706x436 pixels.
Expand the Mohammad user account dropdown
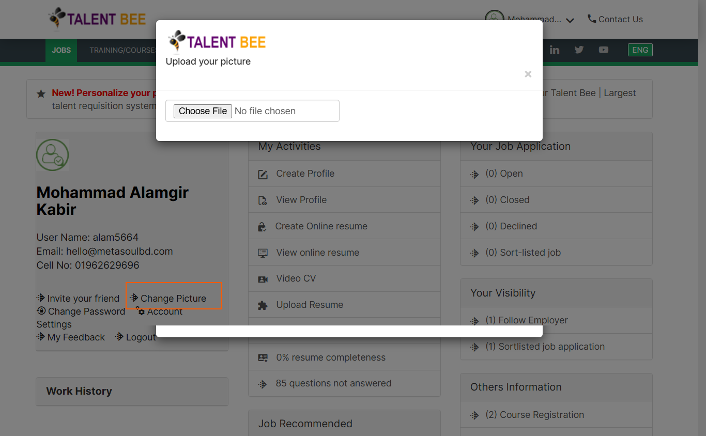570,21
